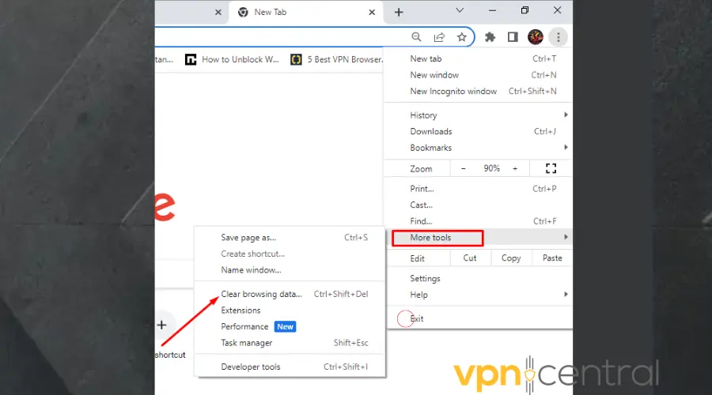Screen dimensions: 712x395
Task: Open a new tab with plus button
Action: (x=399, y=12)
